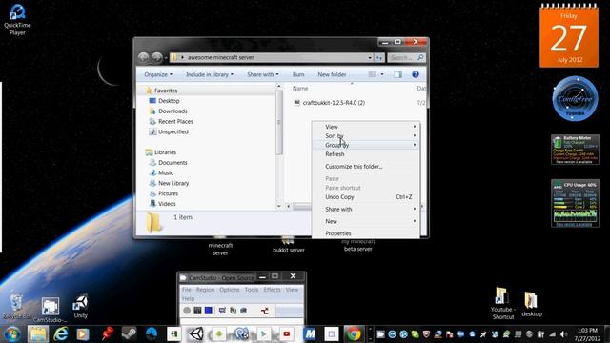Select the Unity desktop shortcut

tap(80, 307)
